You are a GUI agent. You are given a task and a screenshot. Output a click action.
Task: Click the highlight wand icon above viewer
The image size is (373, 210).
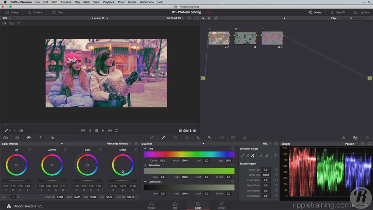click(x=19, y=23)
